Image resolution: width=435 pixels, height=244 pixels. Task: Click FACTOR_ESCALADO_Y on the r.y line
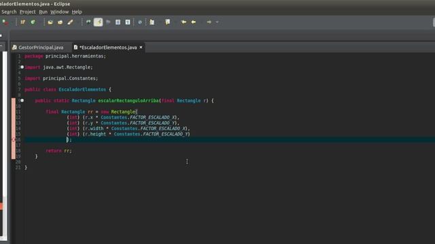pyautogui.click(x=153, y=123)
